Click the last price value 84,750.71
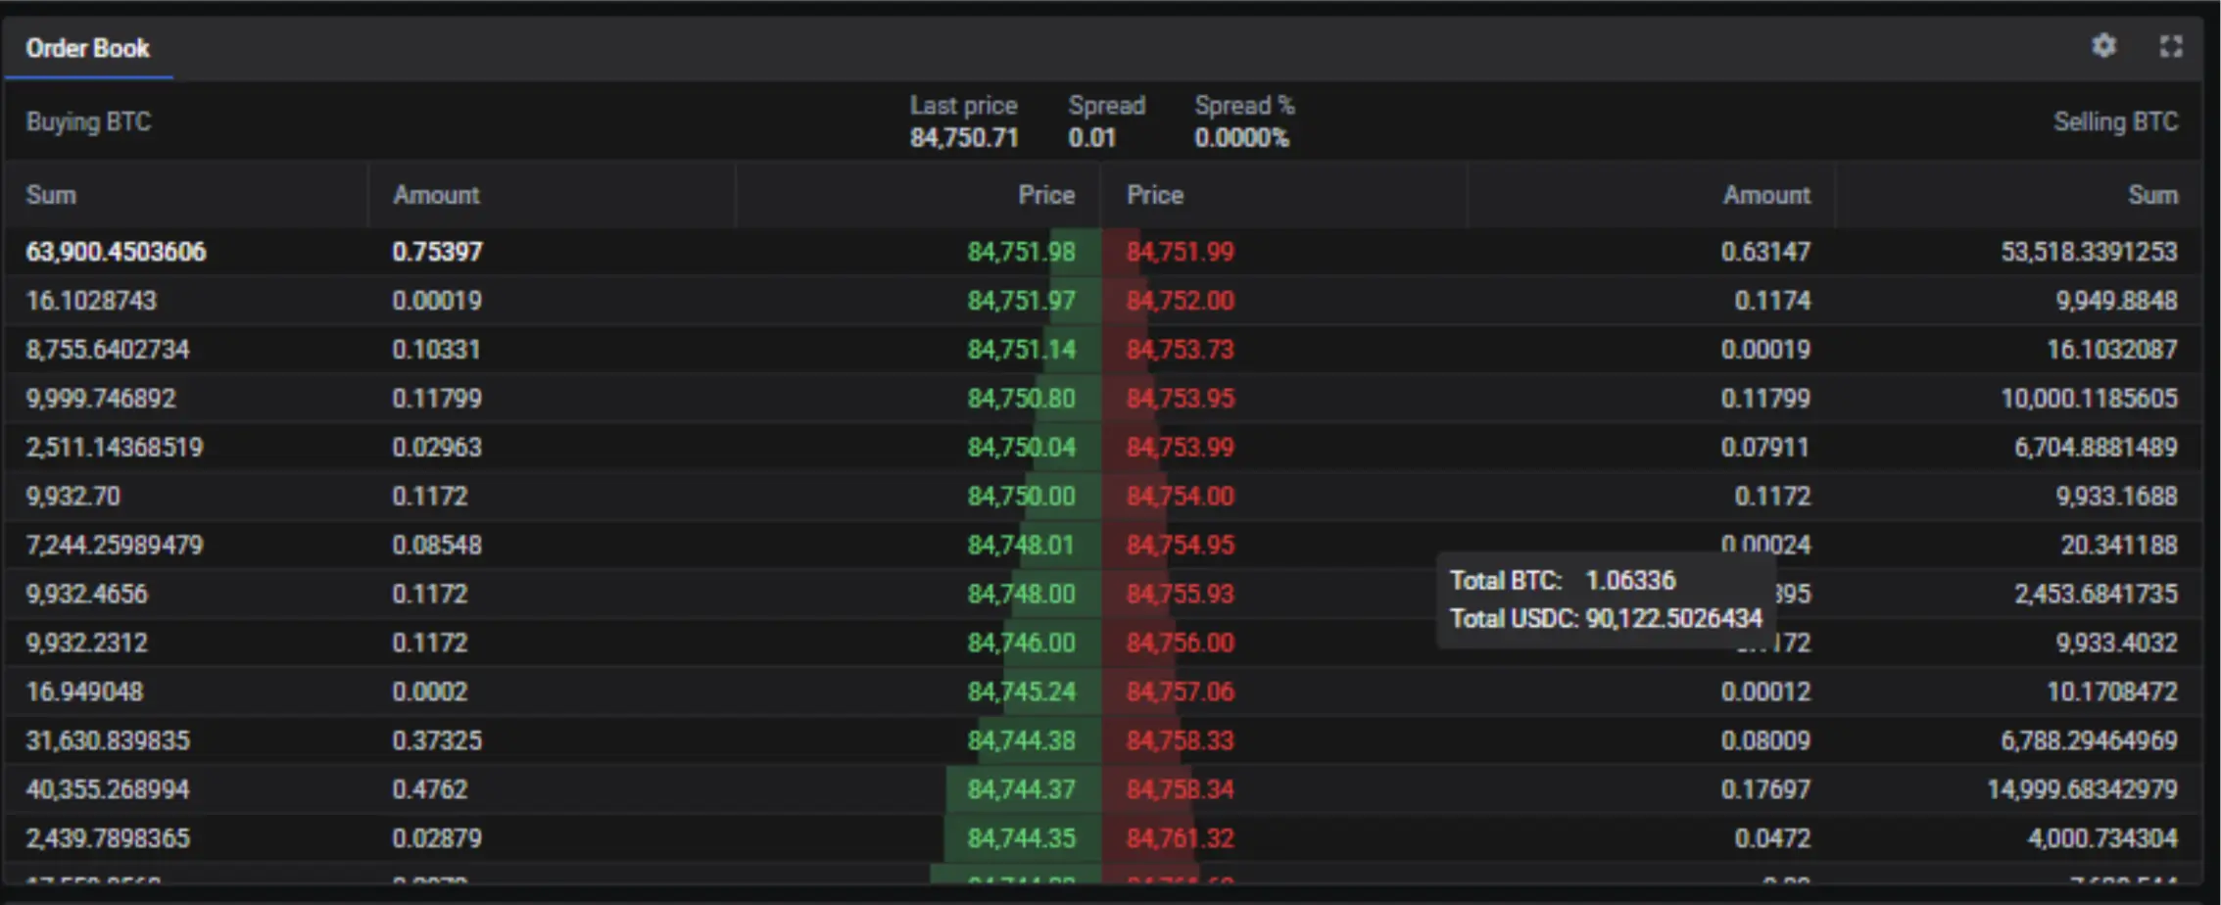 964,137
